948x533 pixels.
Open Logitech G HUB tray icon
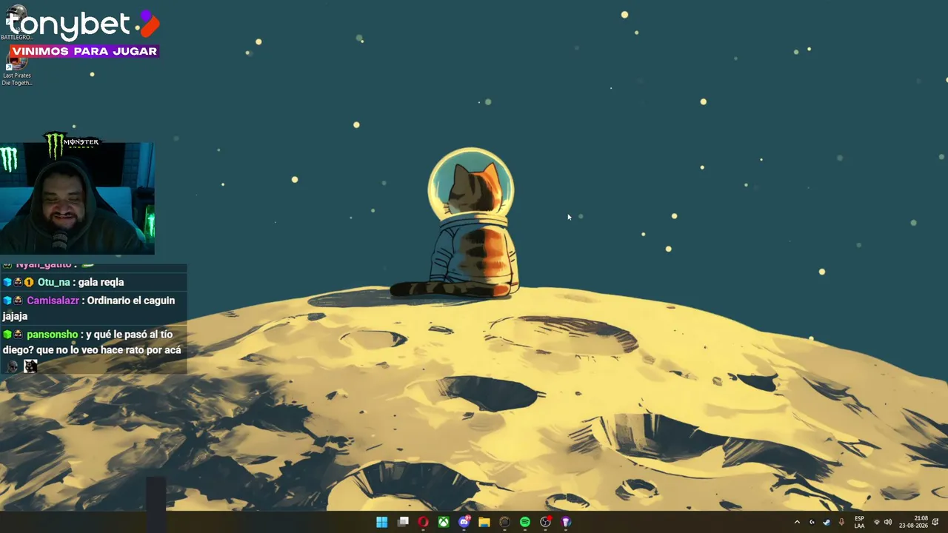812,522
